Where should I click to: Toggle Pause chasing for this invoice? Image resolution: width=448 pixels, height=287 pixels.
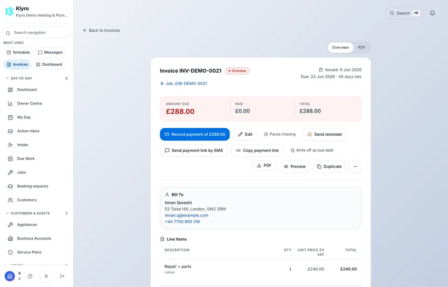[x=280, y=134]
